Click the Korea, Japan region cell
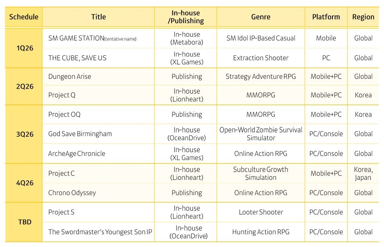Viewport: 384px width, 247px height. (x=363, y=174)
